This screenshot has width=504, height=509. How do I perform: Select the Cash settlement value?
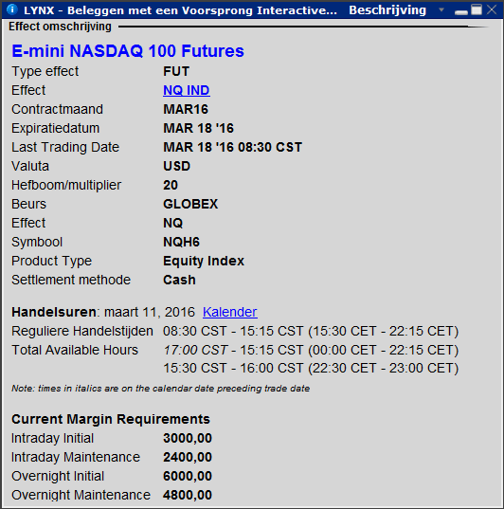tap(179, 280)
